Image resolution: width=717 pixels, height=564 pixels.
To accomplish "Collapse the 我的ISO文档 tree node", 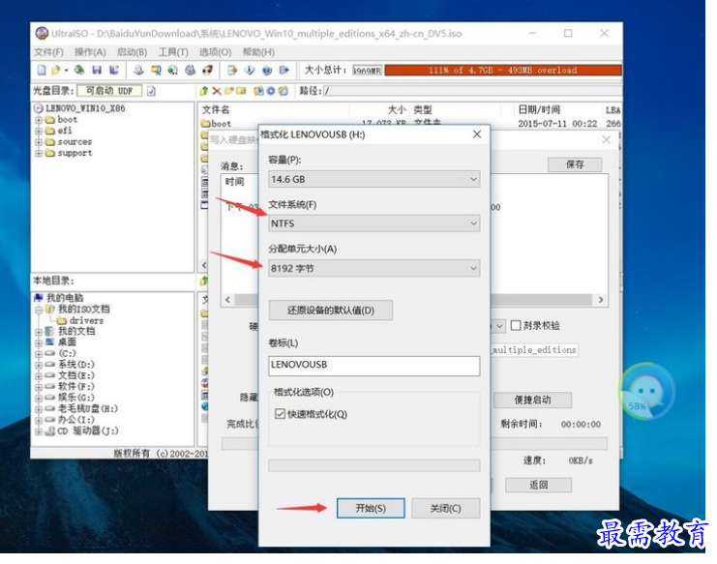I will 39,310.
